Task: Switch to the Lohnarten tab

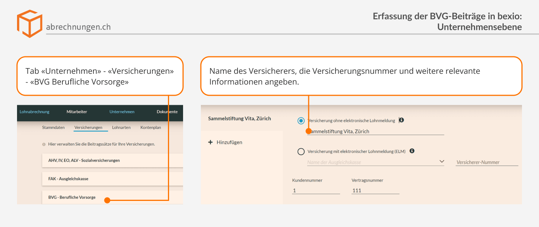Action: tap(121, 127)
